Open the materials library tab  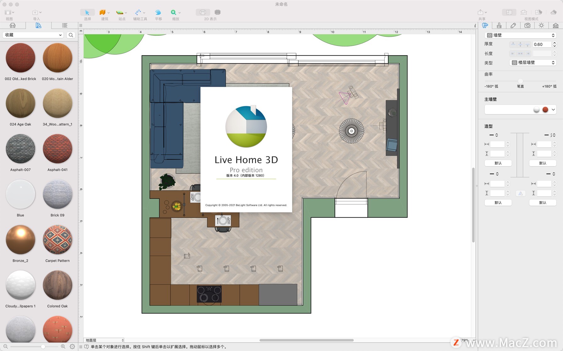coord(38,25)
